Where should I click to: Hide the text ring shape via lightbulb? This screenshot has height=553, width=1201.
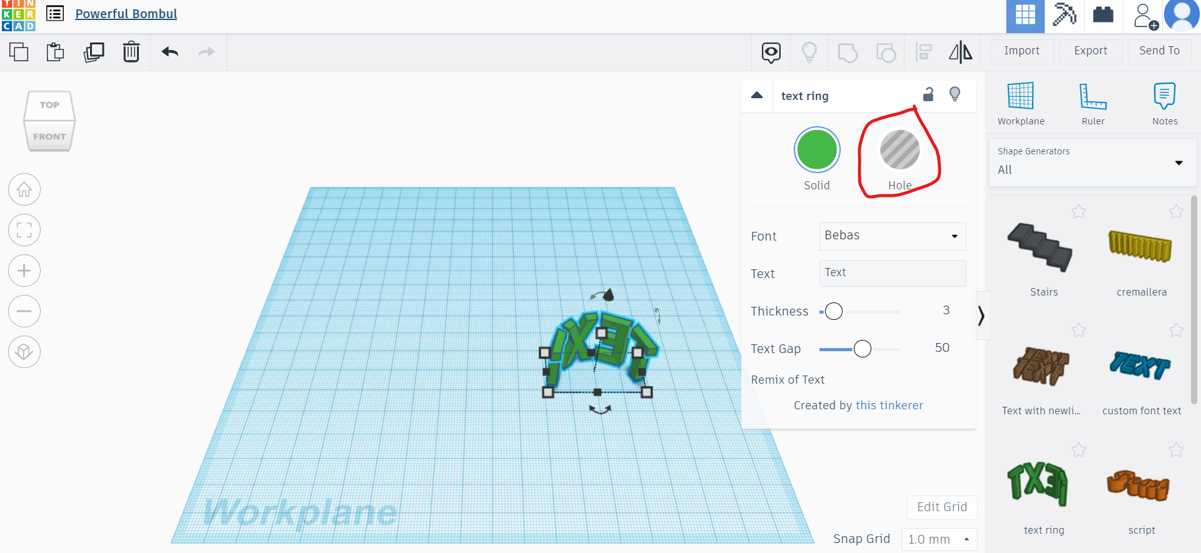pos(955,94)
